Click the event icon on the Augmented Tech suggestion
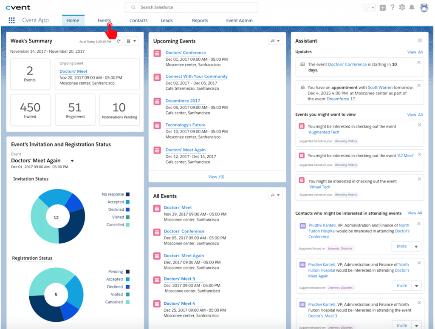435x329 pixels. click(302, 126)
